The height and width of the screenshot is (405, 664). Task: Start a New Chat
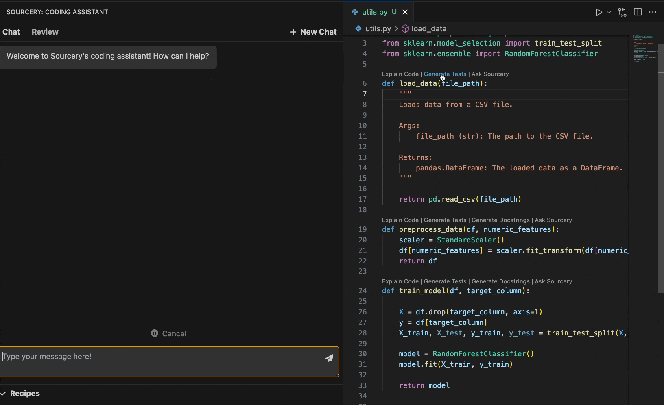pos(318,32)
